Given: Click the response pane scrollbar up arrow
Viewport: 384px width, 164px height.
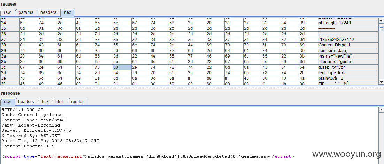Looking at the screenshot, I should pos(381,110).
